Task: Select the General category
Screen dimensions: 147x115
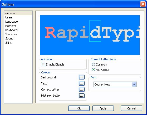Action: [18, 13]
